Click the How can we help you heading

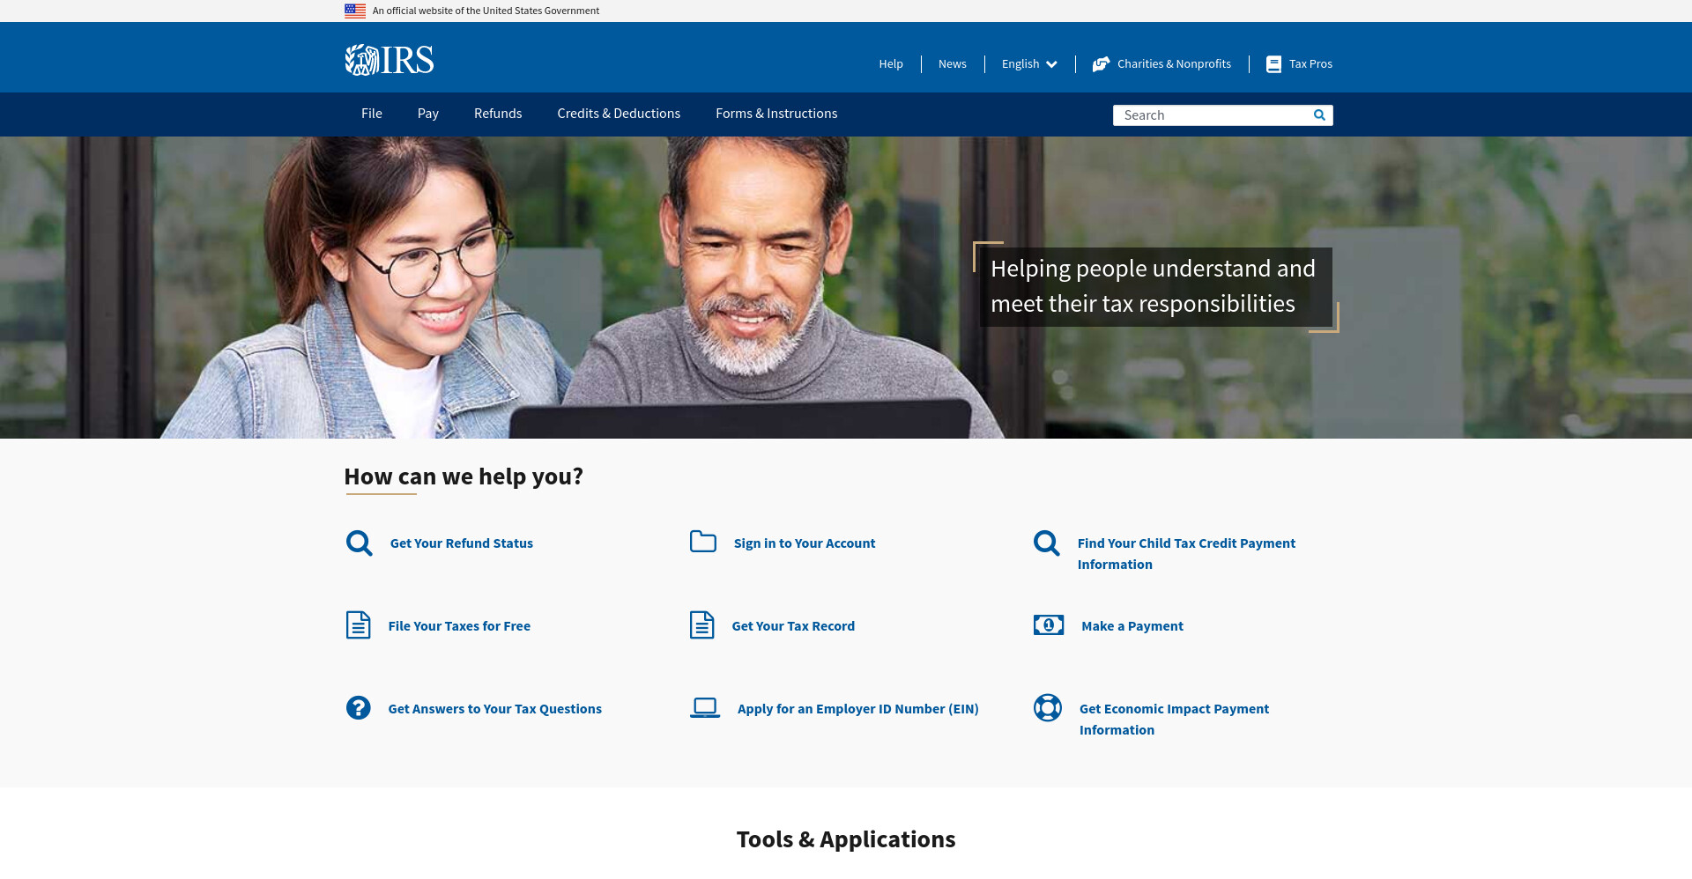point(464,476)
